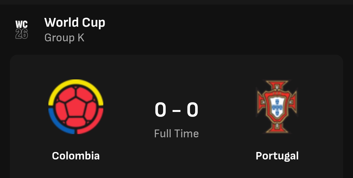Open the Colombia team name

pyautogui.click(x=76, y=156)
